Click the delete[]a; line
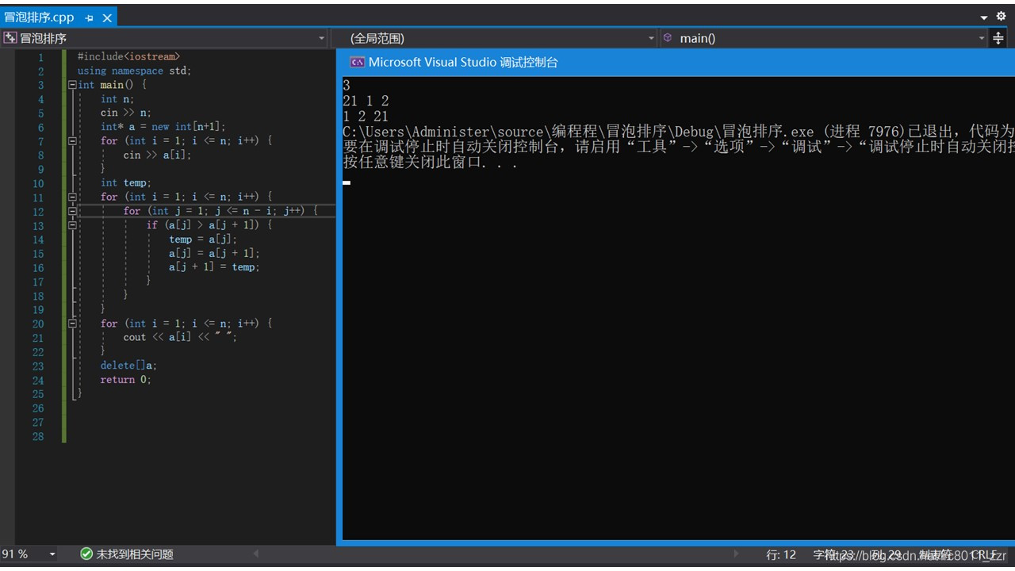 click(128, 366)
